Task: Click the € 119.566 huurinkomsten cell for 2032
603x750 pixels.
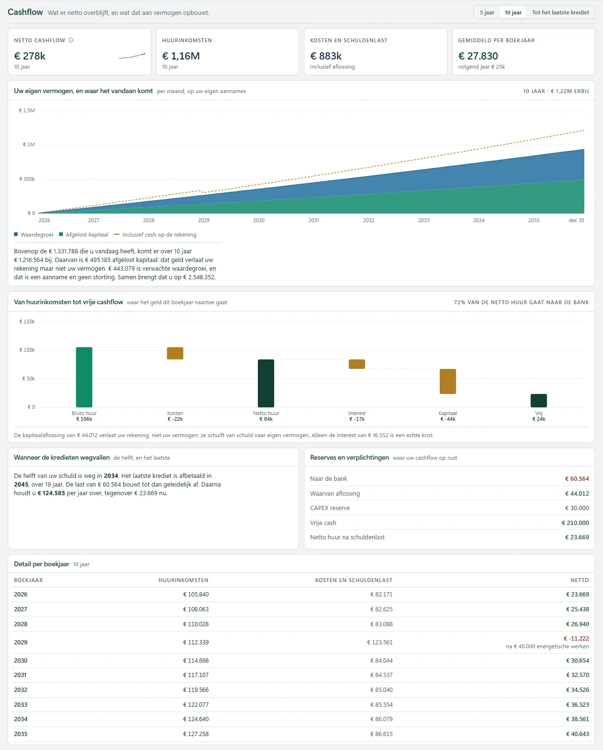Action: (x=196, y=690)
